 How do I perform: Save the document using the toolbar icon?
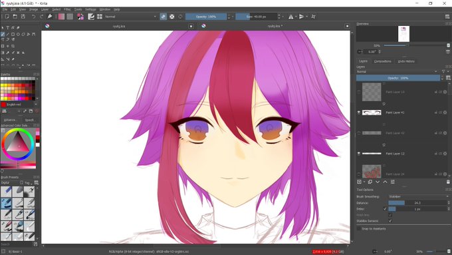coord(23,17)
